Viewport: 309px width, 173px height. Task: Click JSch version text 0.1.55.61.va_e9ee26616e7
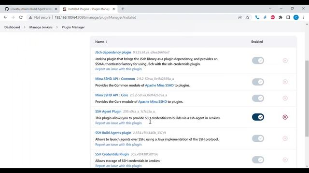pos(151,52)
